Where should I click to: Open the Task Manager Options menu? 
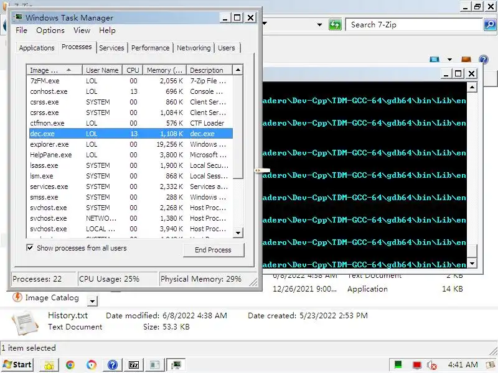point(50,30)
